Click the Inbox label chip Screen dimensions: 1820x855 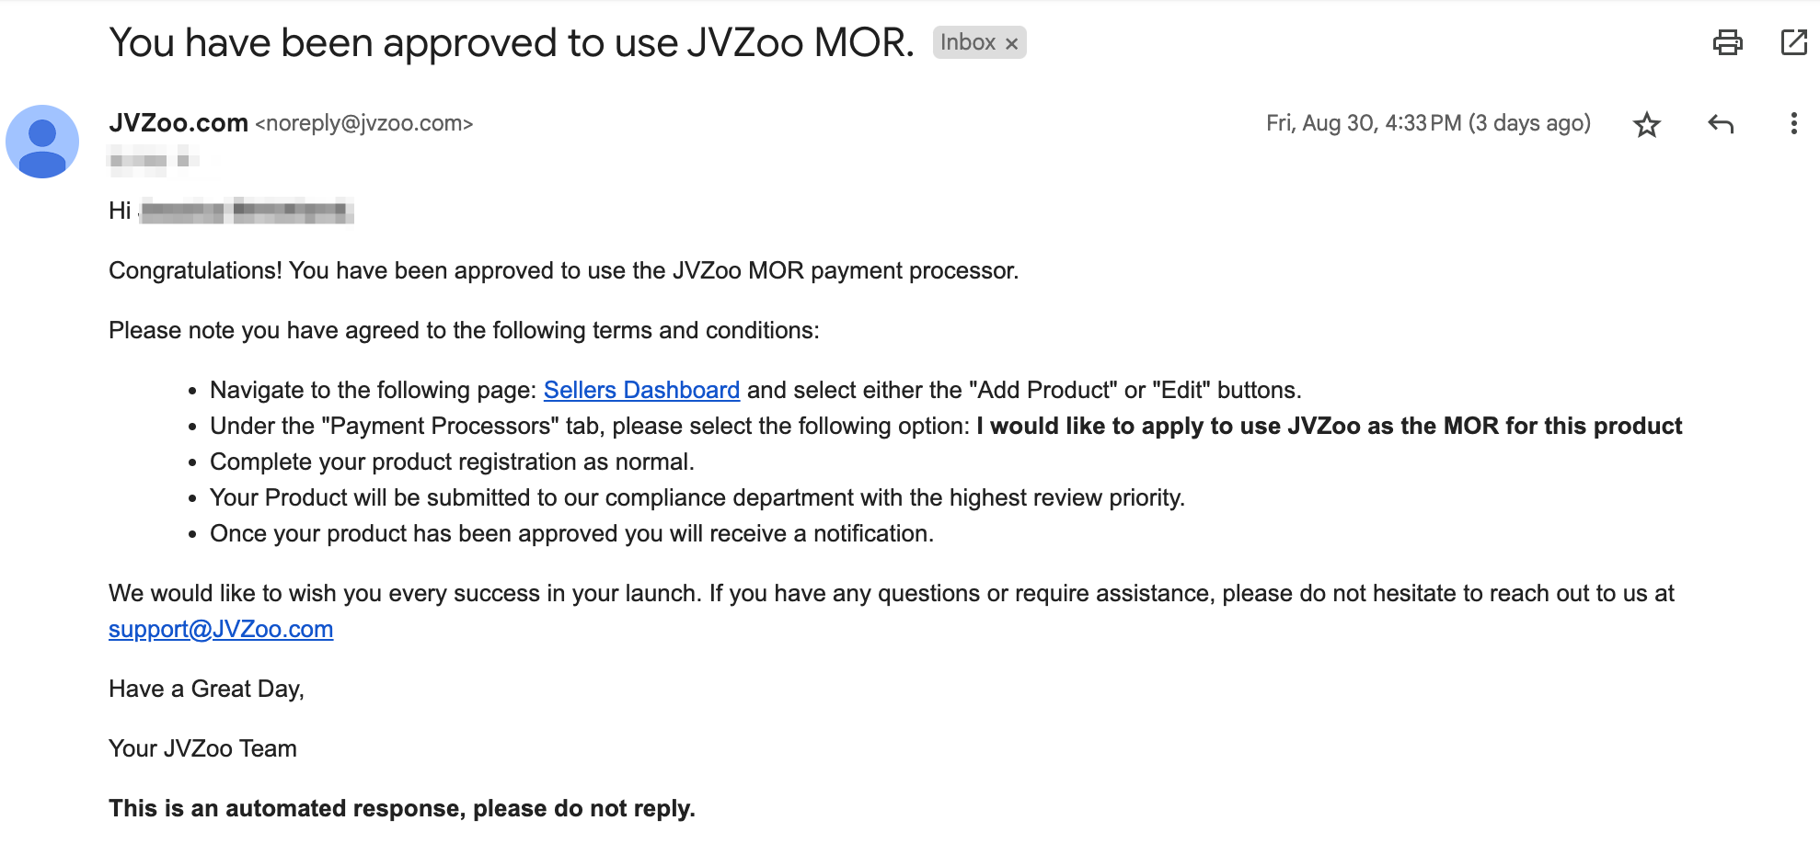click(968, 42)
